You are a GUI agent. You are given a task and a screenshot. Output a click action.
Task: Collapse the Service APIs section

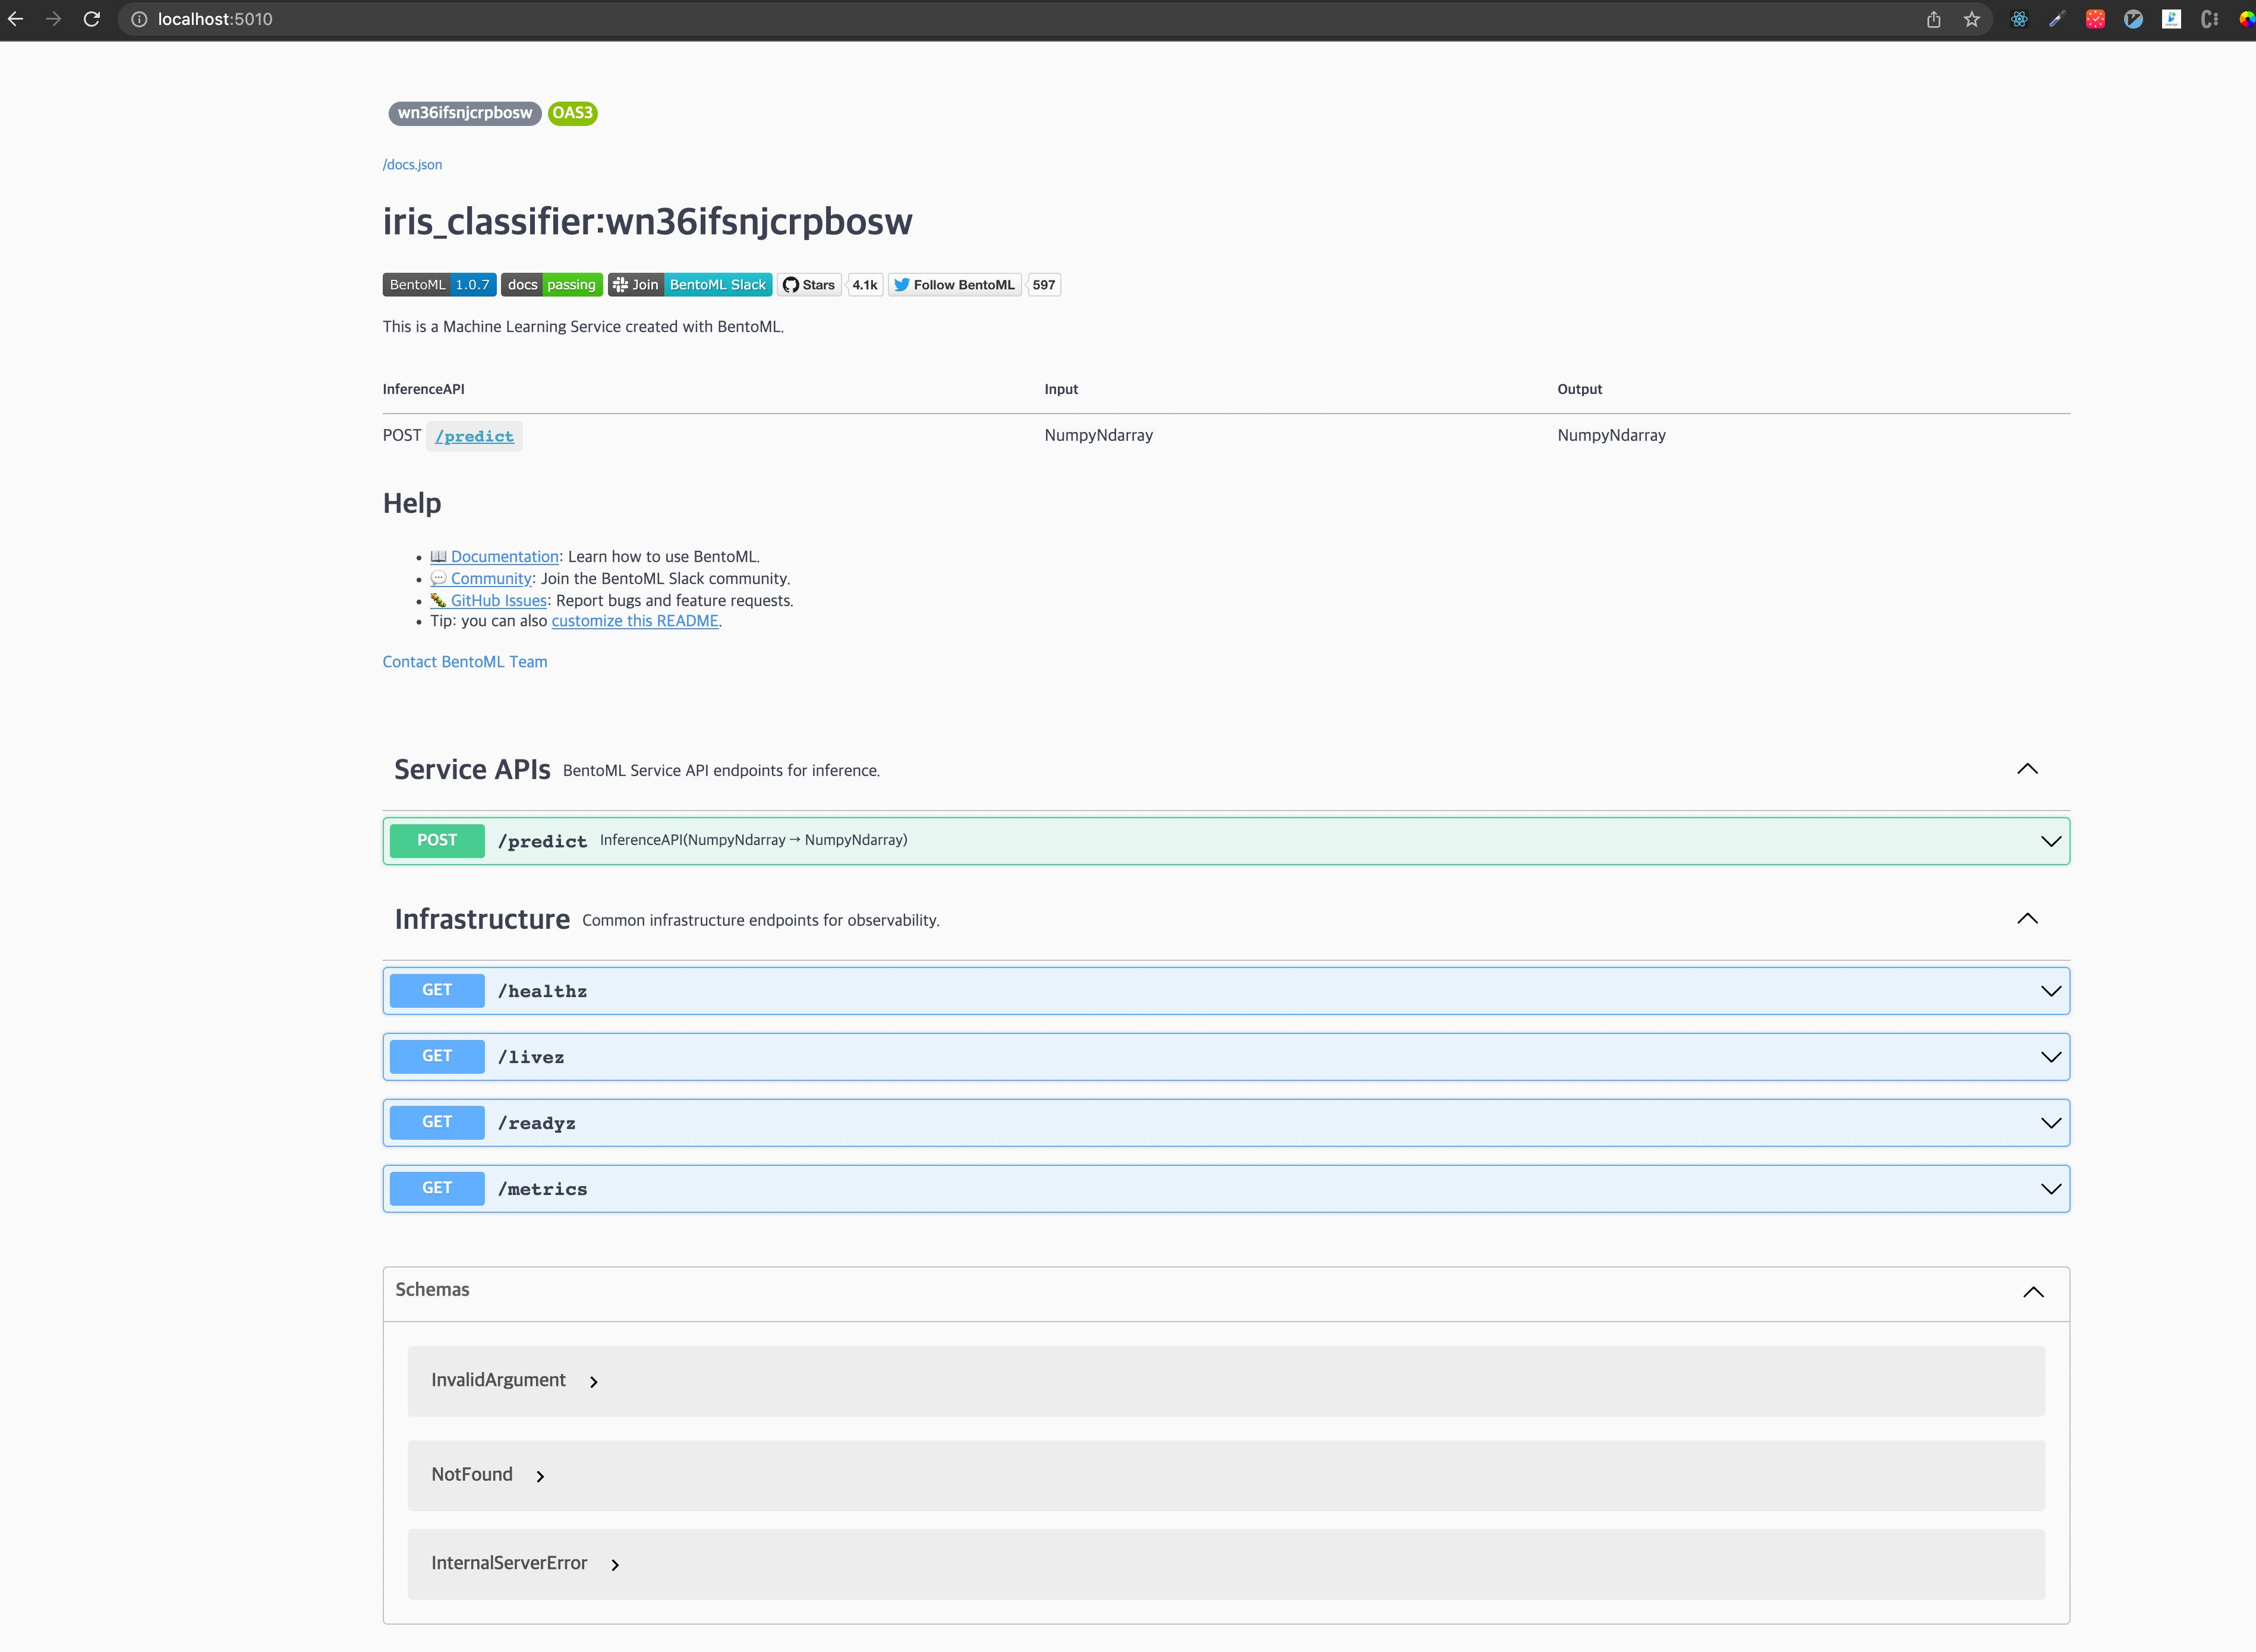(x=2027, y=769)
